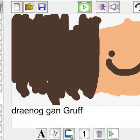Viewport: 140px width, 140px height.
Task: Save the story with floppy disk icon
Action: point(42,7)
